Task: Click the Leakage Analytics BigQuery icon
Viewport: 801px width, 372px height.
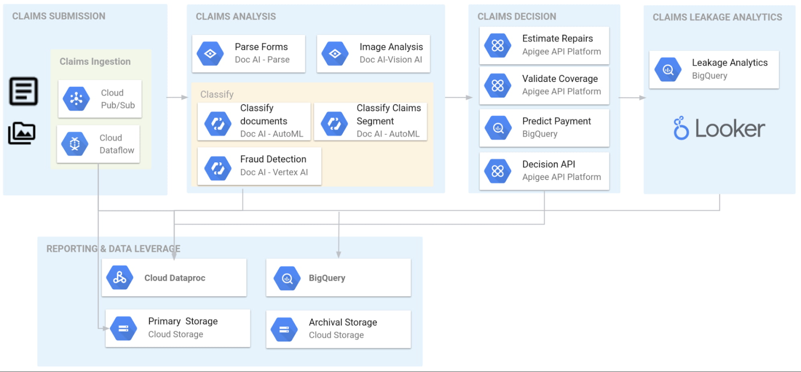Action: click(668, 70)
